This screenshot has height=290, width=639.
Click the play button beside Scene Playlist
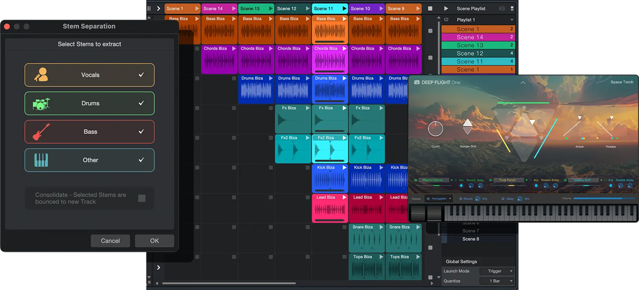coord(446,8)
